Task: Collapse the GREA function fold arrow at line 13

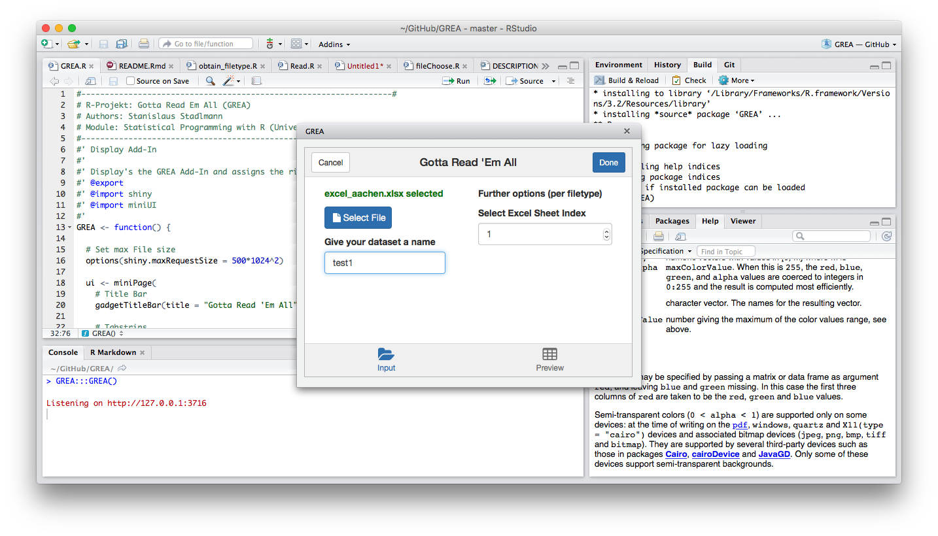Action: [69, 227]
